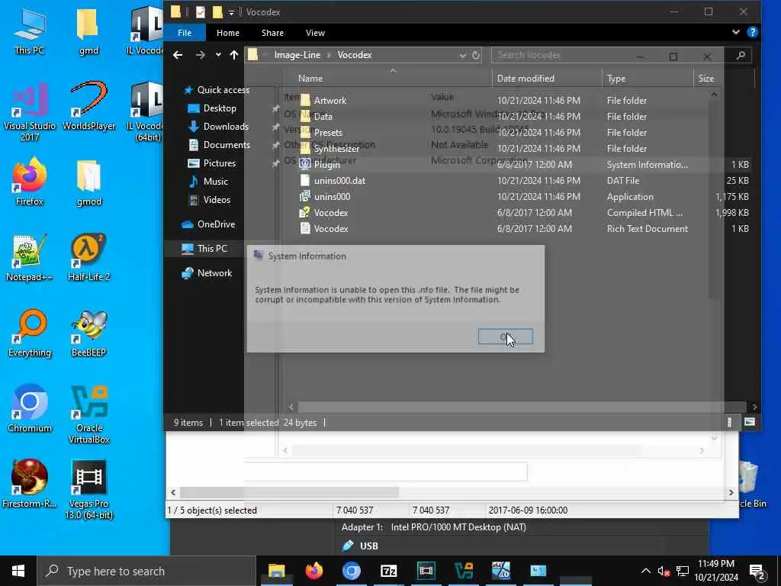Select Videos in navigation pane
This screenshot has height=586, width=781.
pyautogui.click(x=210, y=200)
